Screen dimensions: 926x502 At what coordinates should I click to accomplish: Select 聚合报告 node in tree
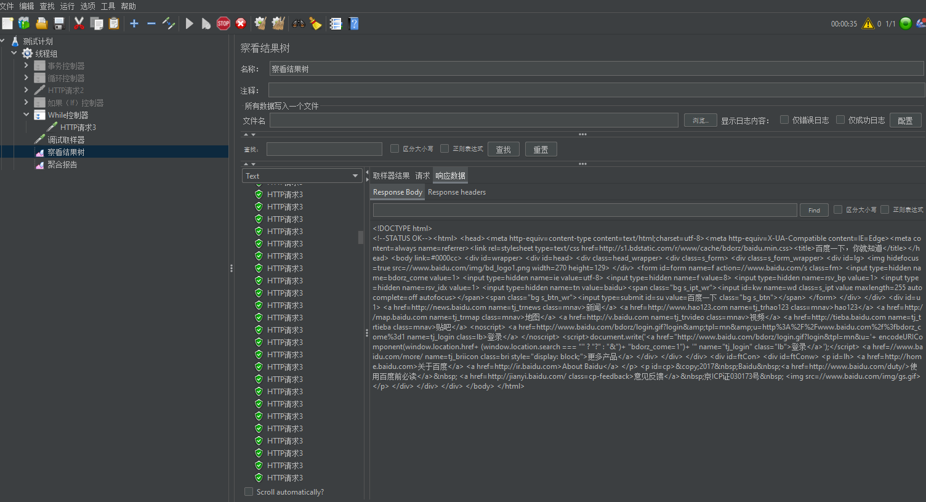(62, 164)
